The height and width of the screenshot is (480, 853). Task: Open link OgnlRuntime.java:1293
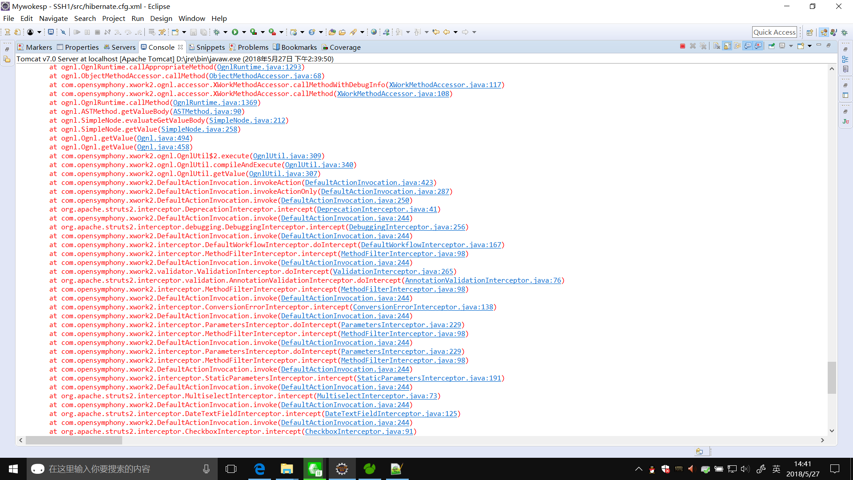[x=259, y=67]
